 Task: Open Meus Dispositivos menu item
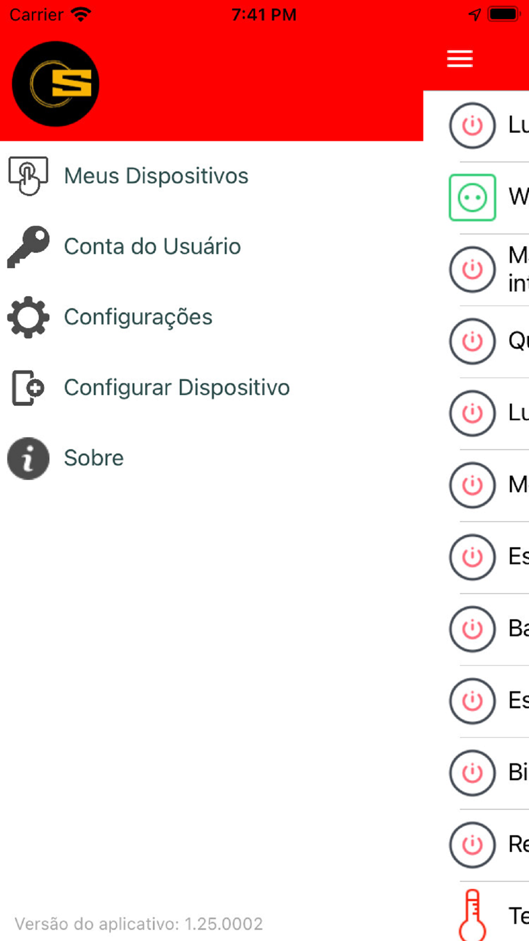click(x=156, y=176)
